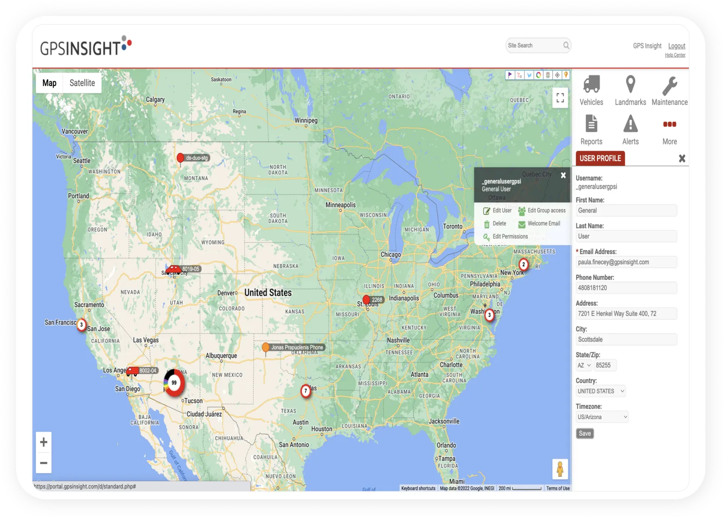725x519 pixels.
Task: Click the Logout link
Action: (x=677, y=46)
